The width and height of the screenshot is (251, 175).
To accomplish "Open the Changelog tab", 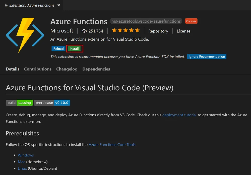I will pos(67,69).
